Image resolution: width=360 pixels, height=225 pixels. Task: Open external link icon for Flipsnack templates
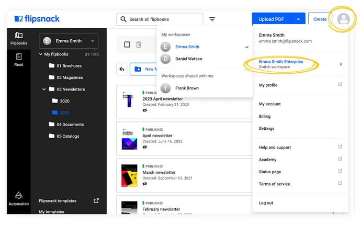click(x=96, y=200)
